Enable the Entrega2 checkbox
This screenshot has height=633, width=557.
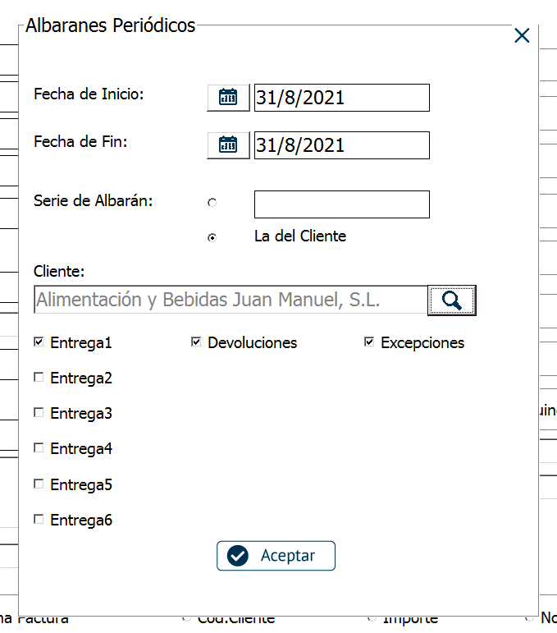[x=39, y=377]
